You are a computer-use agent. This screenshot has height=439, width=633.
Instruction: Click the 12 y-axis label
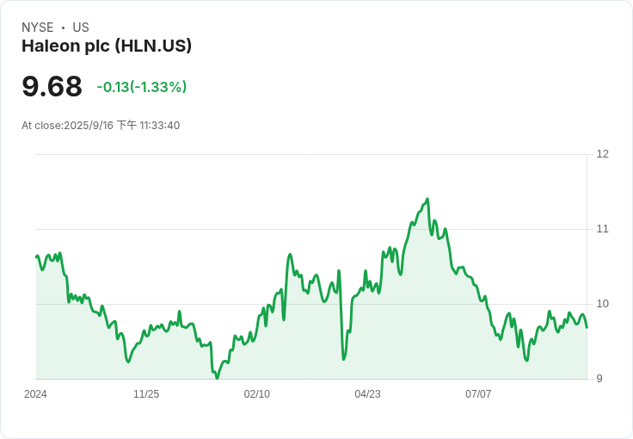tap(603, 154)
